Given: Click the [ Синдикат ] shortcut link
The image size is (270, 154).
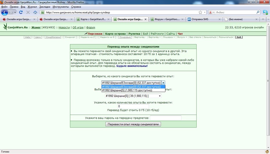Looking at the screenshot, I should click(x=70, y=37).
